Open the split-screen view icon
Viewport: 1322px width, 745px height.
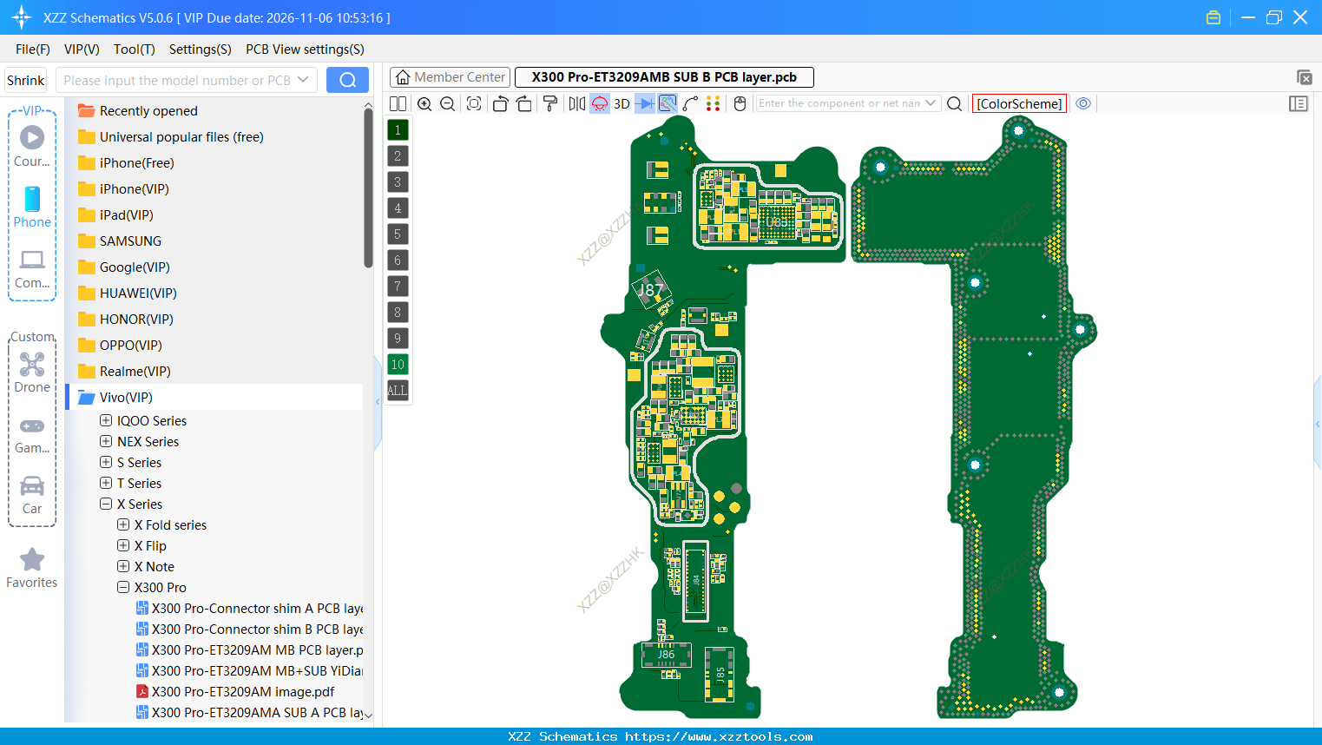(398, 103)
